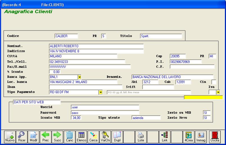Click the Abi field 3212

pyautogui.click(x=150, y=82)
